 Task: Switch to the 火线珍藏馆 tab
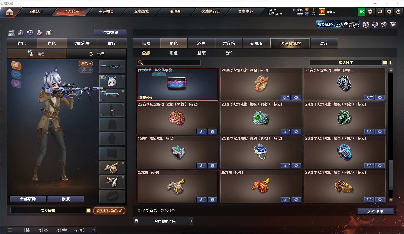[x=290, y=43]
